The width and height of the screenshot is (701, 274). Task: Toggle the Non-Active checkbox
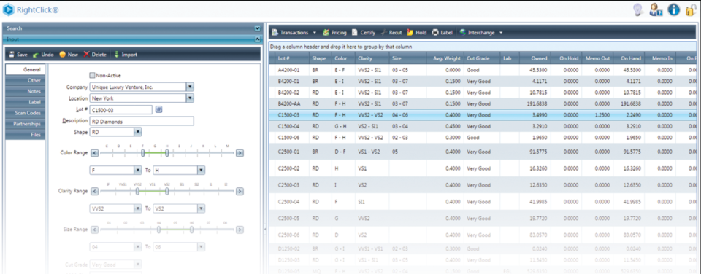click(93, 75)
